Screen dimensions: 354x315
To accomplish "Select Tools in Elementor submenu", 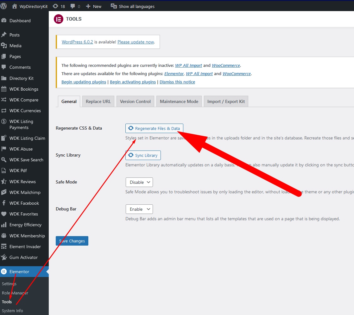I will pos(7,302).
